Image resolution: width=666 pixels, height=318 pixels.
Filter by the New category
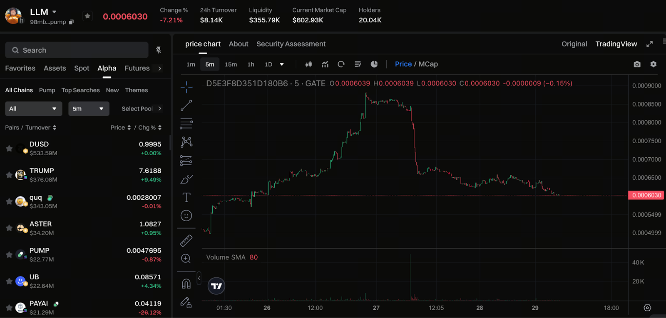112,90
